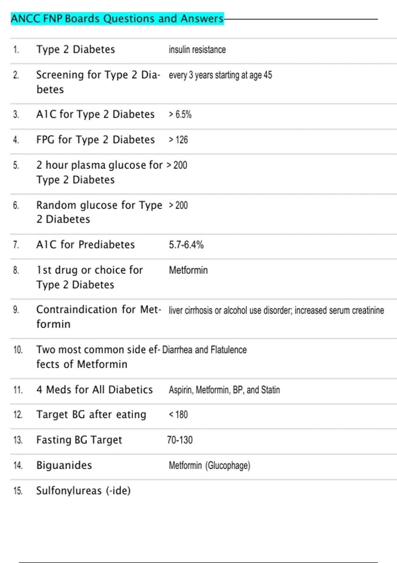Select the 'Diarrhea and Flatulence' answer
The image size is (397, 563).
pos(204,350)
